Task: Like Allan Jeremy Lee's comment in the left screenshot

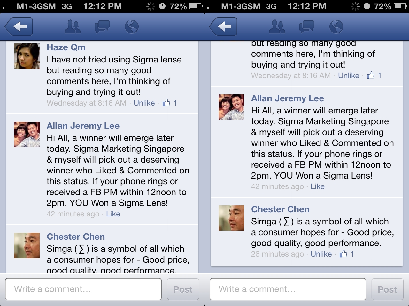Action: [x=113, y=214]
